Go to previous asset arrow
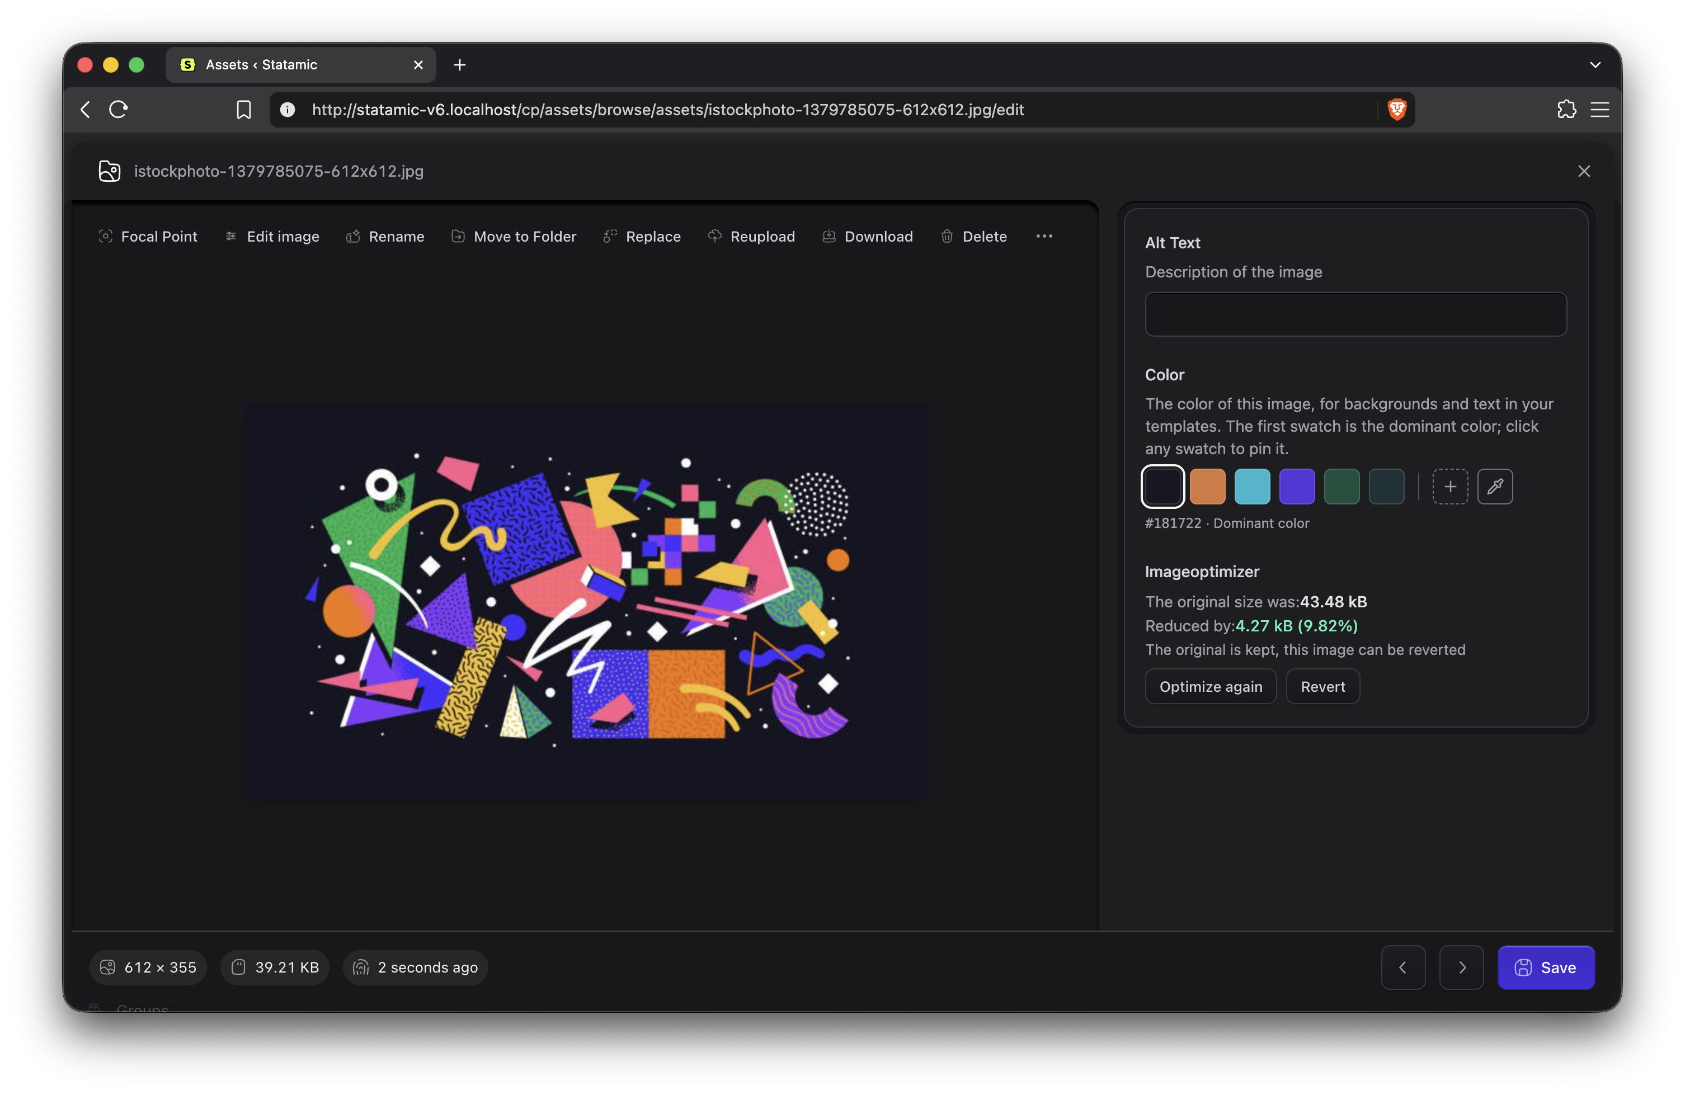This screenshot has height=1095, width=1685. tap(1402, 967)
